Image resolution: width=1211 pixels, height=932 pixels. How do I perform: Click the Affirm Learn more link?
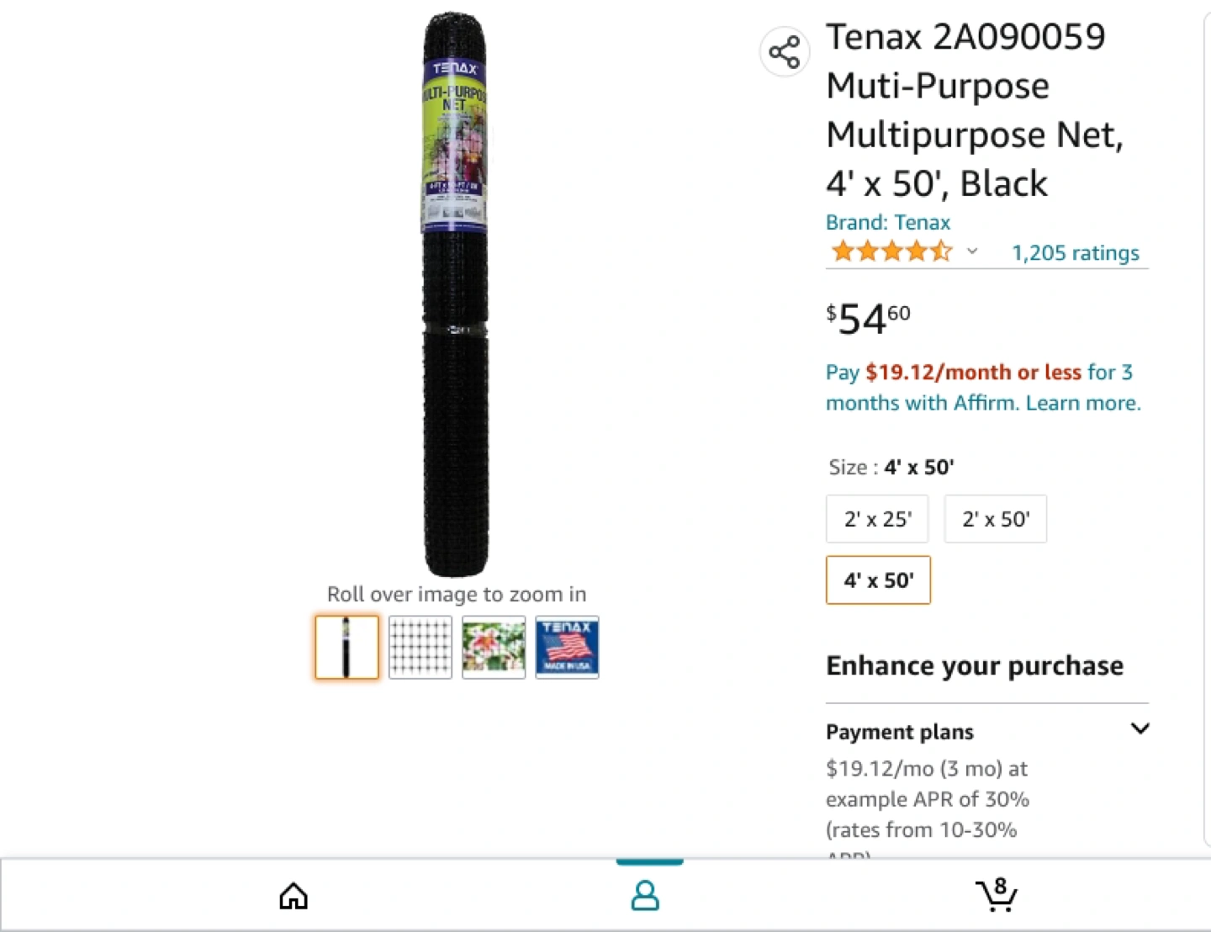[1083, 403]
